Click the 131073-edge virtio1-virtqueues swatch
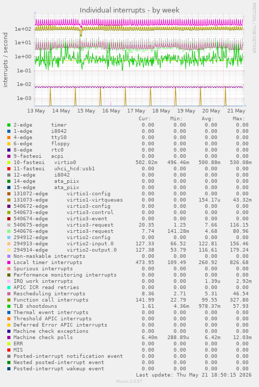 pyautogui.click(x=9, y=200)
